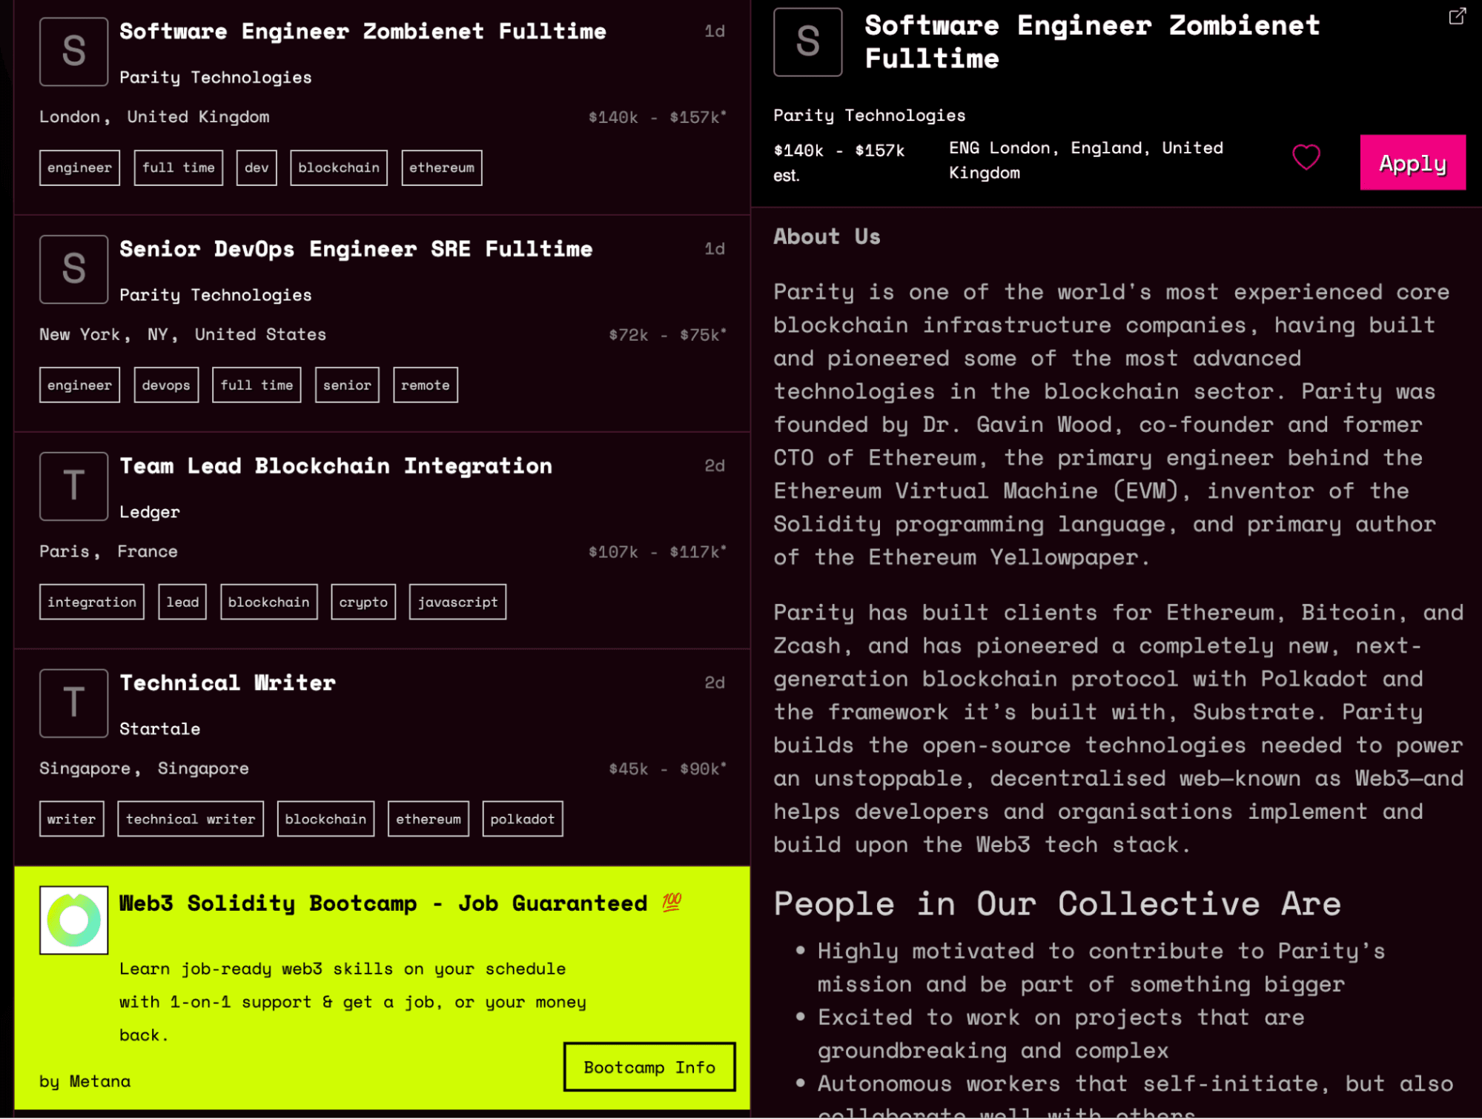Select 'remote' tag
The width and height of the screenshot is (1482, 1119).
pos(426,385)
